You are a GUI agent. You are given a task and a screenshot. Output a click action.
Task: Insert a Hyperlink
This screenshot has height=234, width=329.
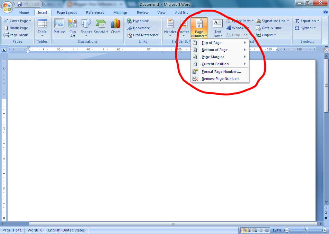137,21
